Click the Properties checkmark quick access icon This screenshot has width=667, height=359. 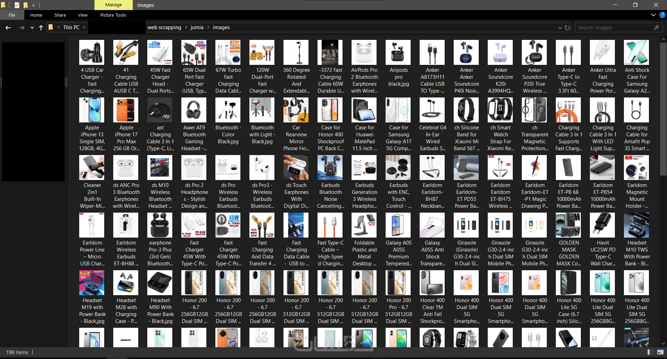click(x=17, y=5)
